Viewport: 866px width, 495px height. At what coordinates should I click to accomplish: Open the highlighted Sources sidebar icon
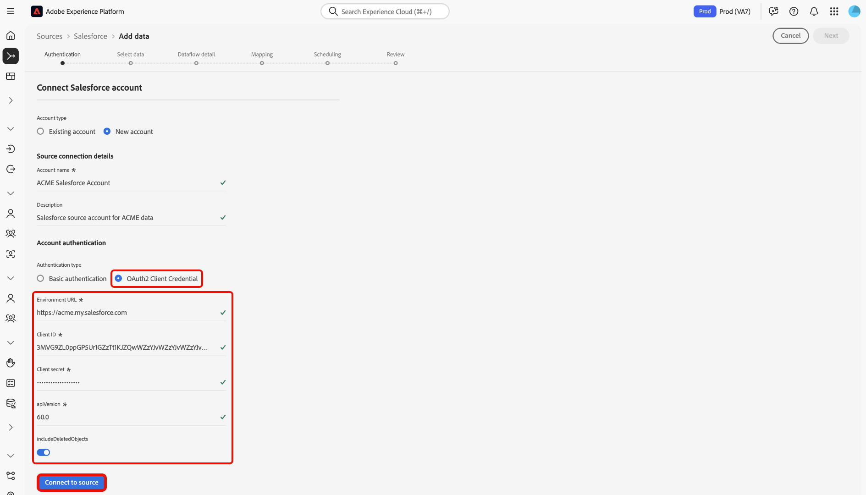point(11,56)
